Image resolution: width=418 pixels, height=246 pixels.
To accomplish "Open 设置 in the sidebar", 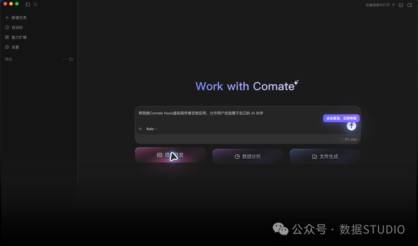I will click(15, 47).
